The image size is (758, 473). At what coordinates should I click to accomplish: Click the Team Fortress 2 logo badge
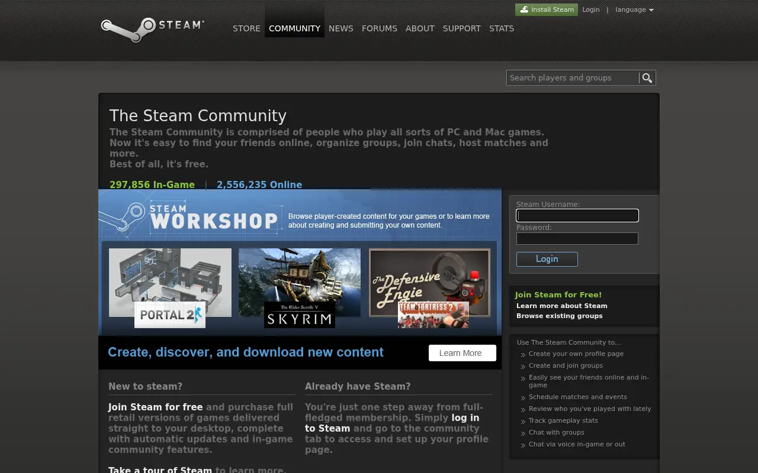click(x=433, y=315)
